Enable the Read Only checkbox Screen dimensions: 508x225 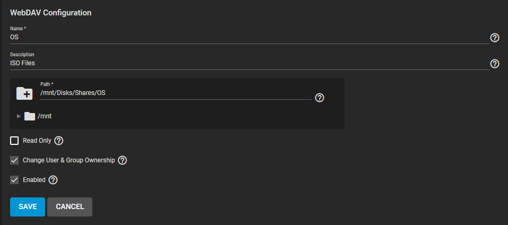tap(14, 141)
